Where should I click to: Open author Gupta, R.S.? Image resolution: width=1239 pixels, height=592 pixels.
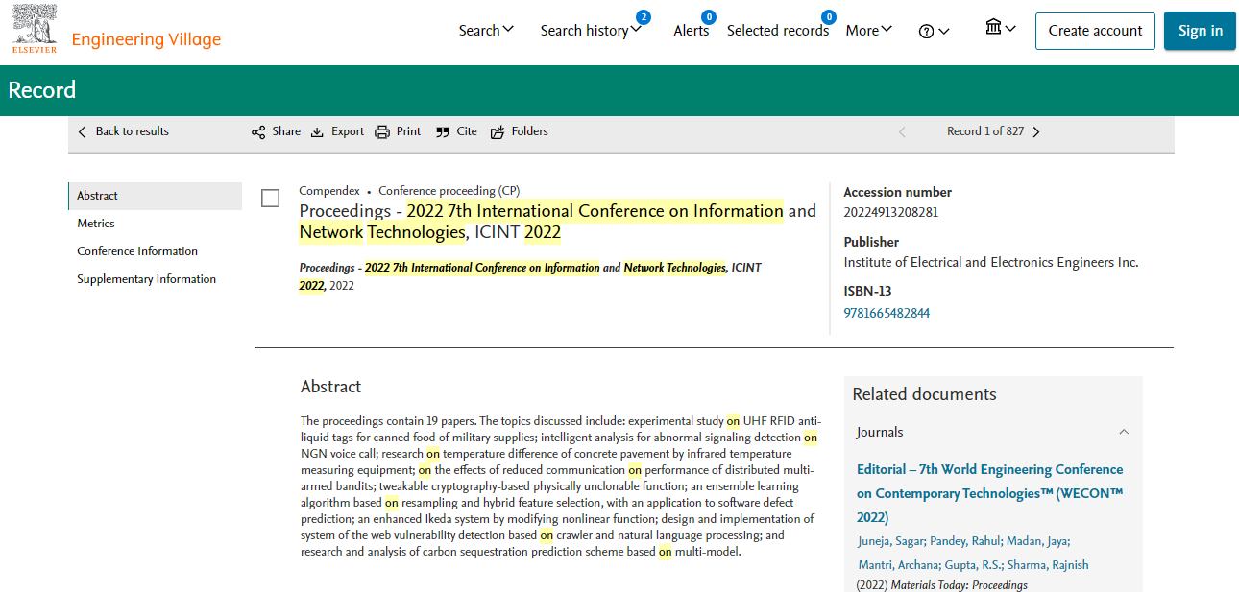pos(975,565)
